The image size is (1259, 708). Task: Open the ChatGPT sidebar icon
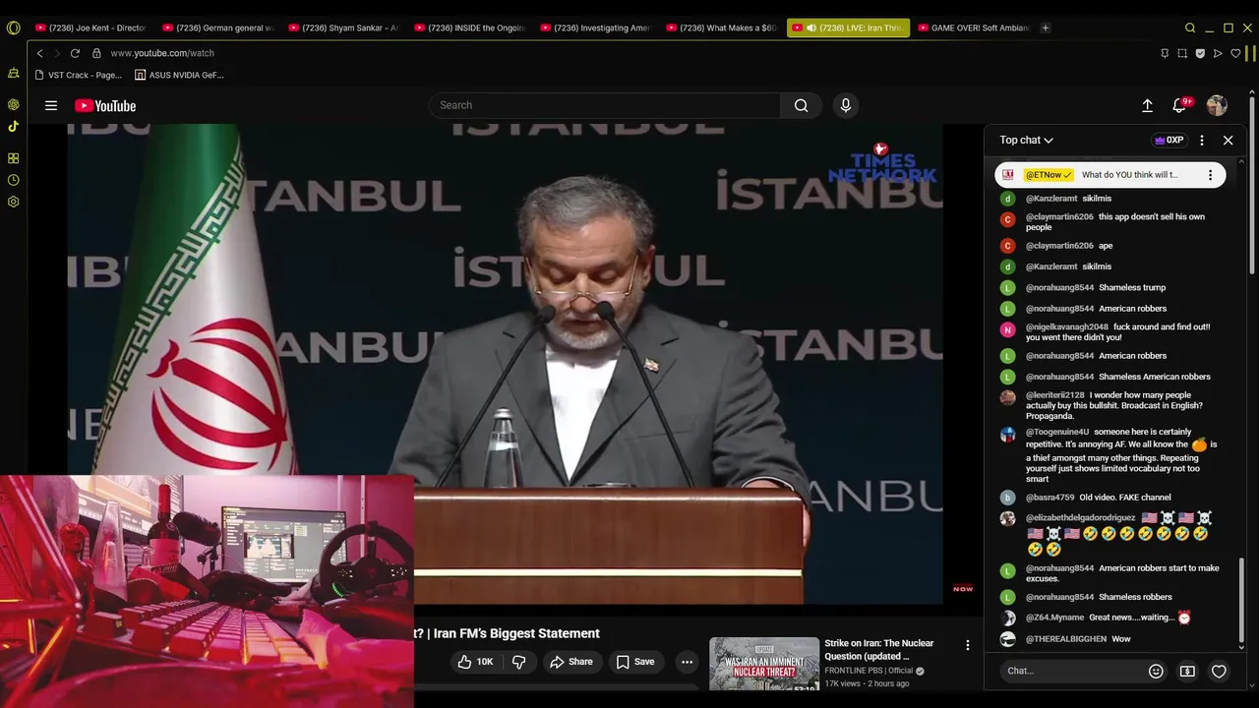pos(13,104)
